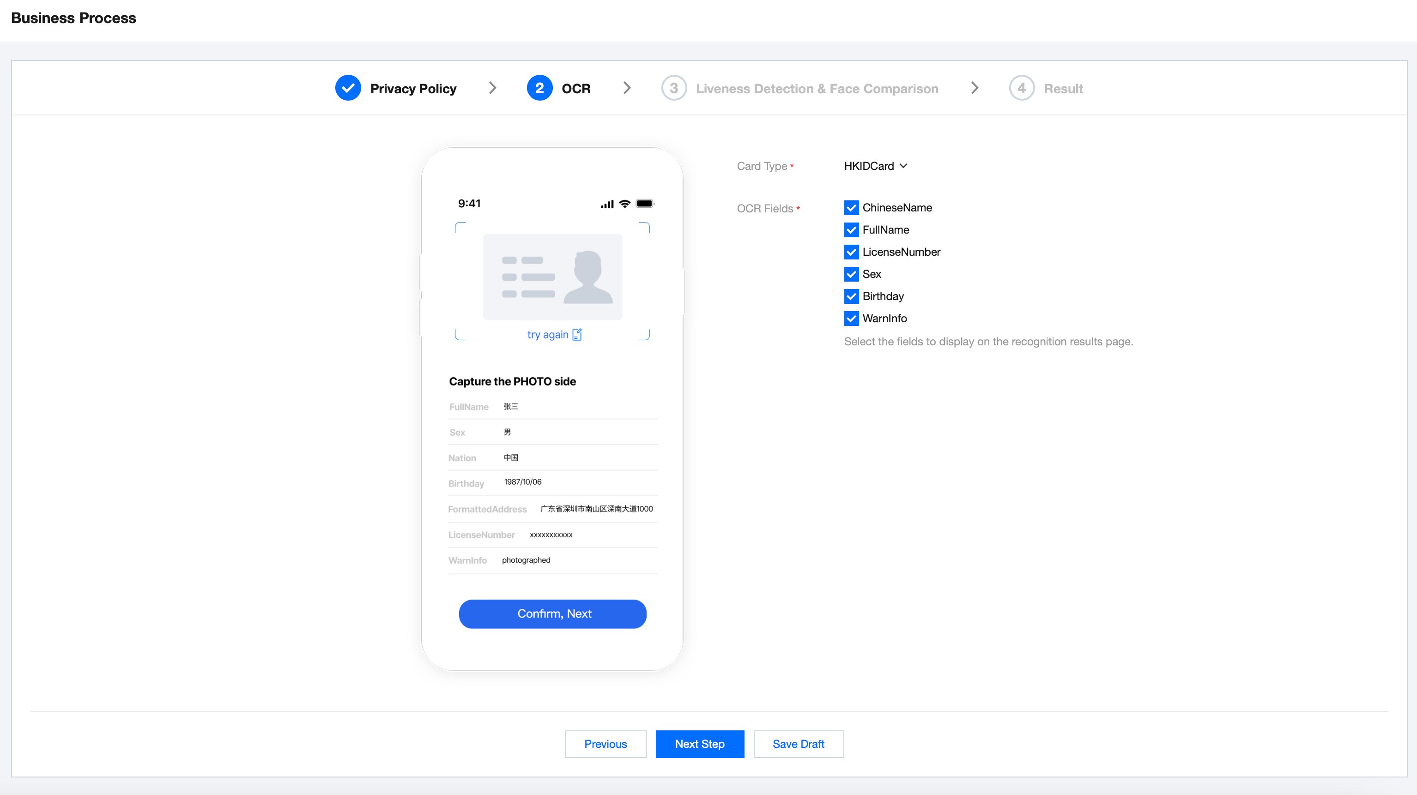Viewport: 1417px width, 795px height.
Task: Open the HKIDCard card type dropdown
Action: [x=875, y=166]
